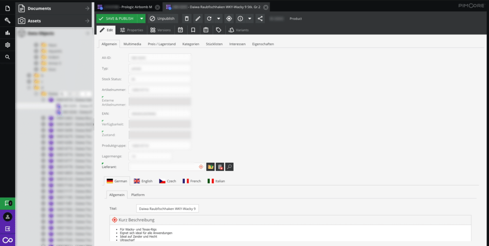Switch to Prologic Airbomb M tab
This screenshot has height=246, width=489.
click(x=128, y=7)
